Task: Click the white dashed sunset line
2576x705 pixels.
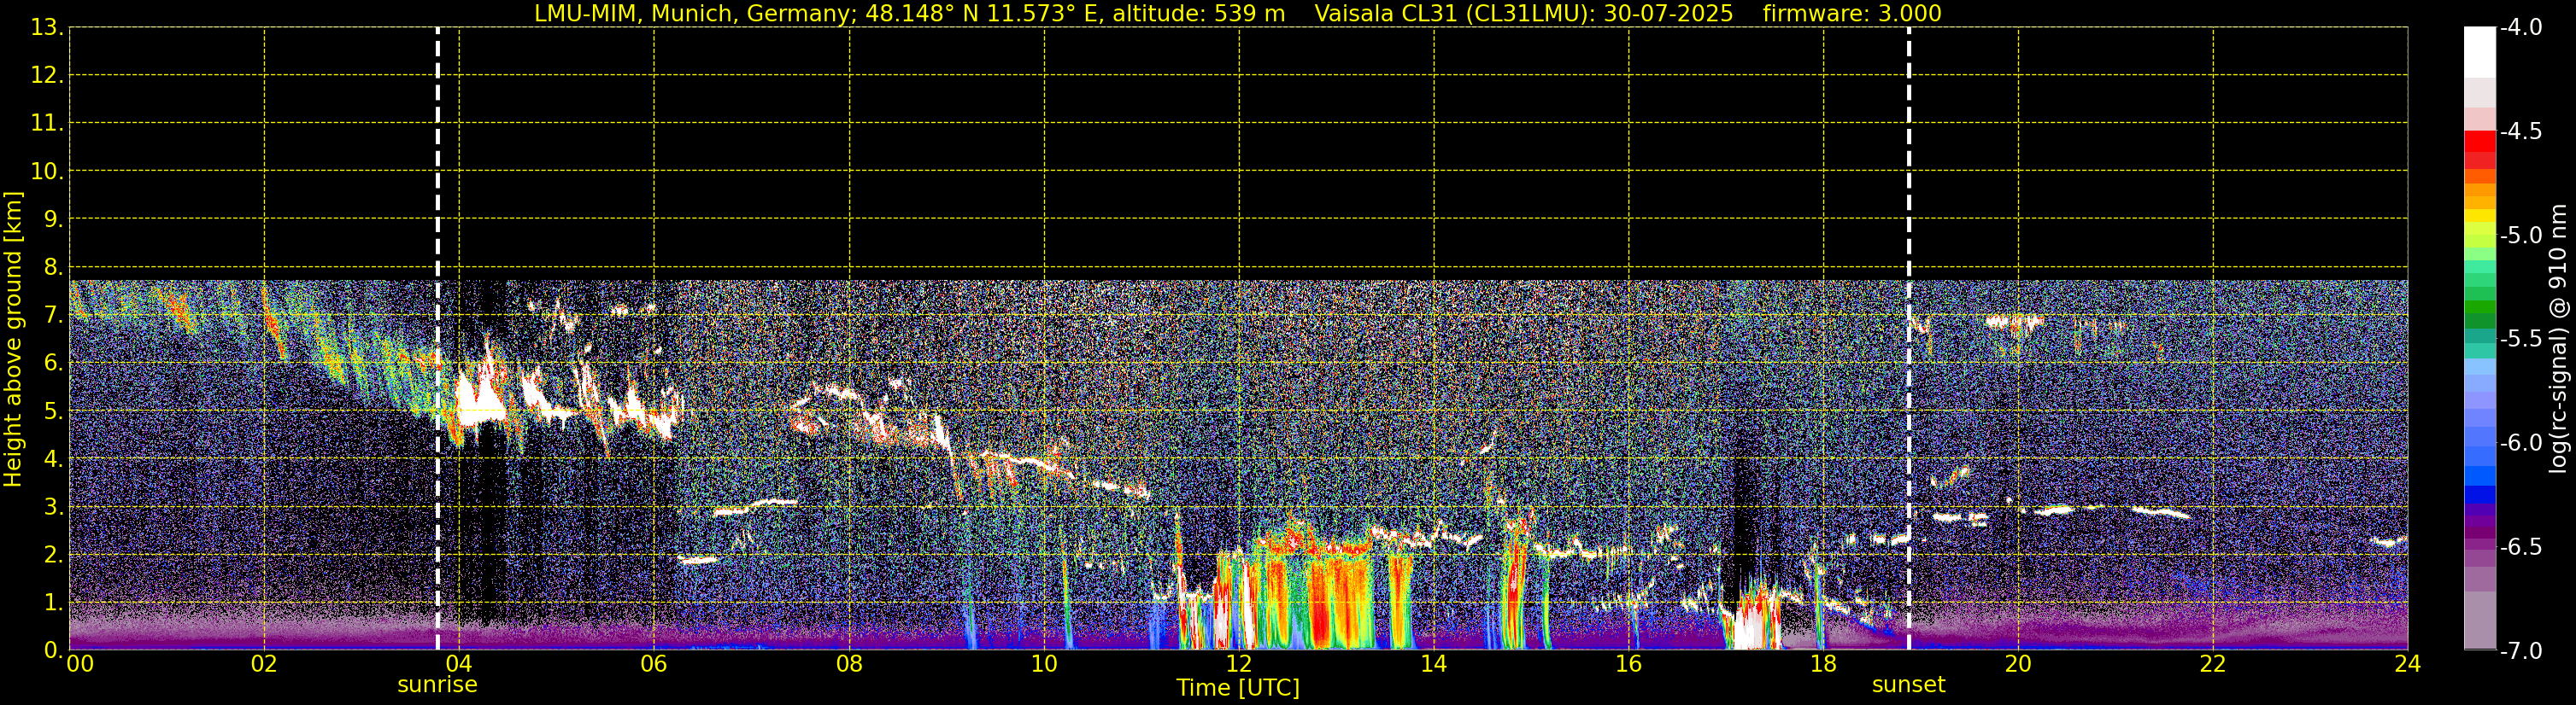Action: coord(1909,340)
